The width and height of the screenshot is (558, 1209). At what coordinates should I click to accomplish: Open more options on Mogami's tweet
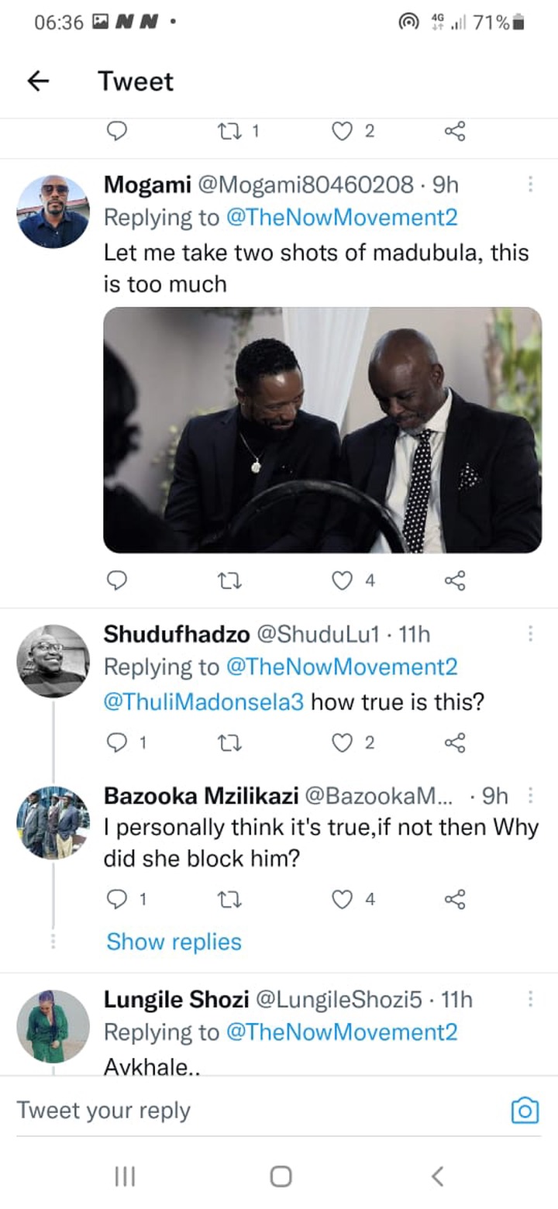531,184
